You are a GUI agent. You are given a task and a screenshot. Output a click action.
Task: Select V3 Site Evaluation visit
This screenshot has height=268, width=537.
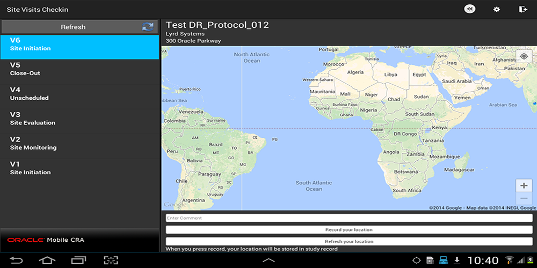[x=79, y=121]
